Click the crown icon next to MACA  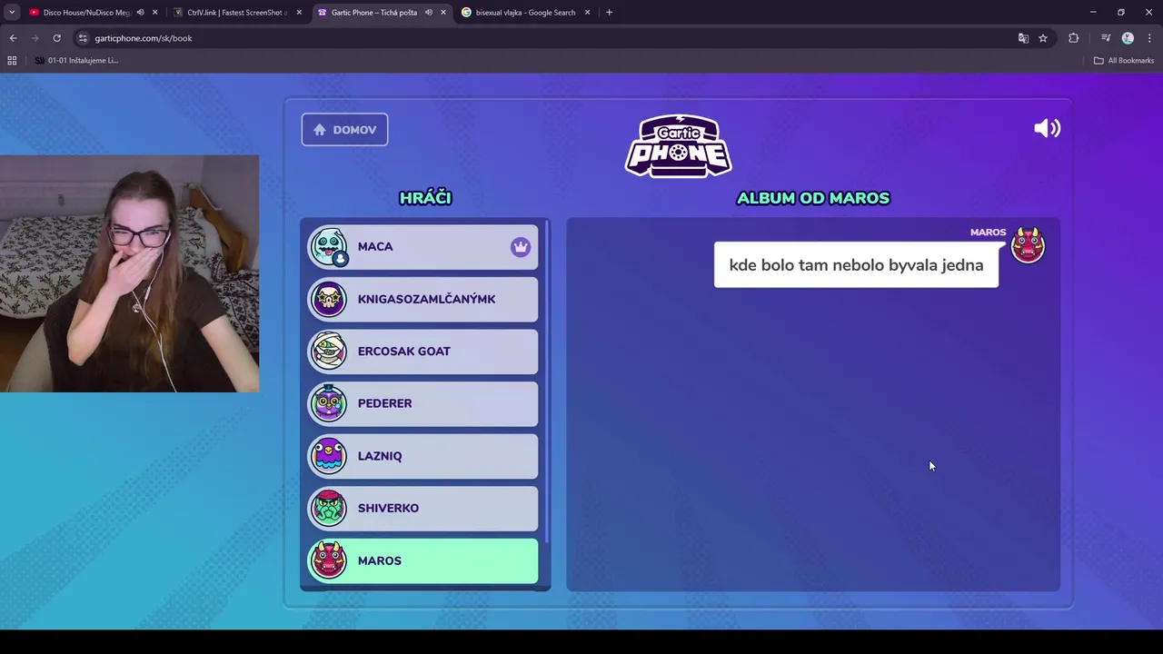(520, 247)
